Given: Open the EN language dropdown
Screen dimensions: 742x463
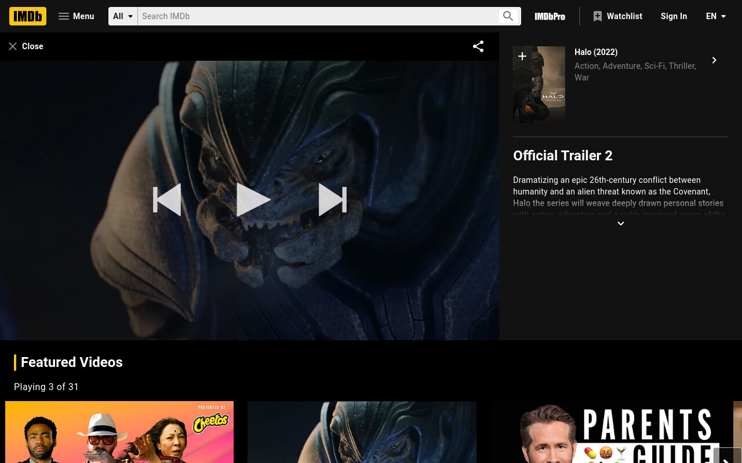Looking at the screenshot, I should (x=716, y=16).
